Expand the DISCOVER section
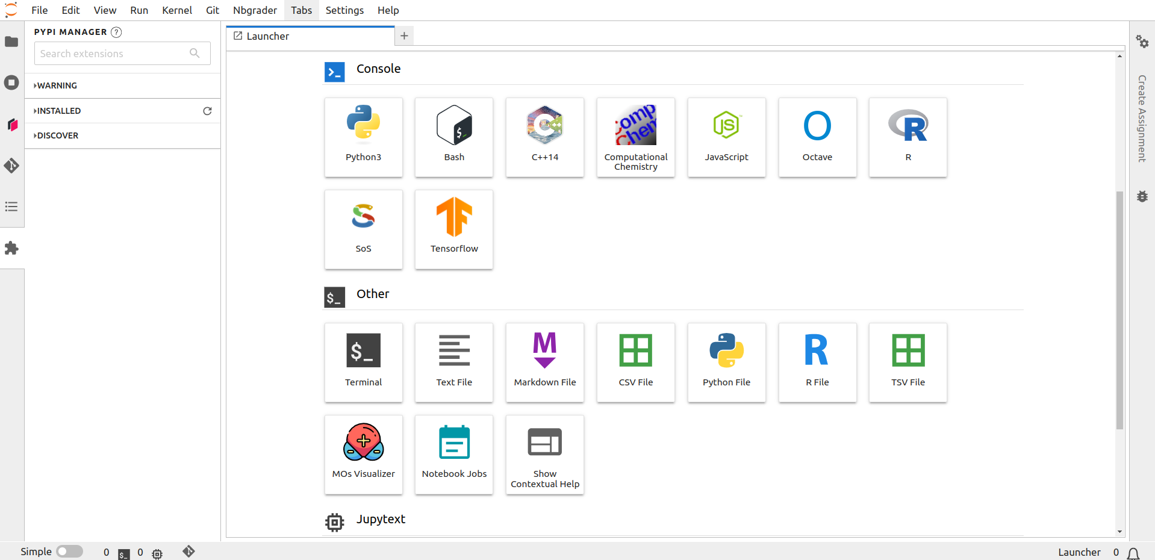 pyautogui.click(x=58, y=135)
